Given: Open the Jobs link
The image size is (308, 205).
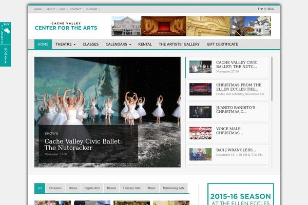Looking at the screenshot, I should pos(63,9).
